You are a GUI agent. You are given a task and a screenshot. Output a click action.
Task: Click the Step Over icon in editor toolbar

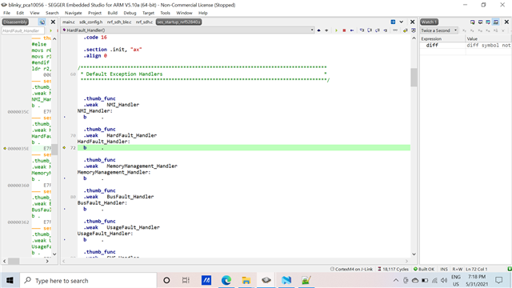pyautogui.click(x=370, y=30)
